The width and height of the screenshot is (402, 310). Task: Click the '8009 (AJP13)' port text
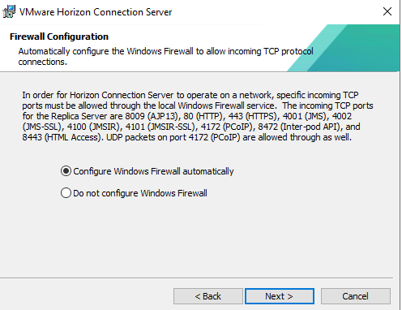click(x=152, y=116)
